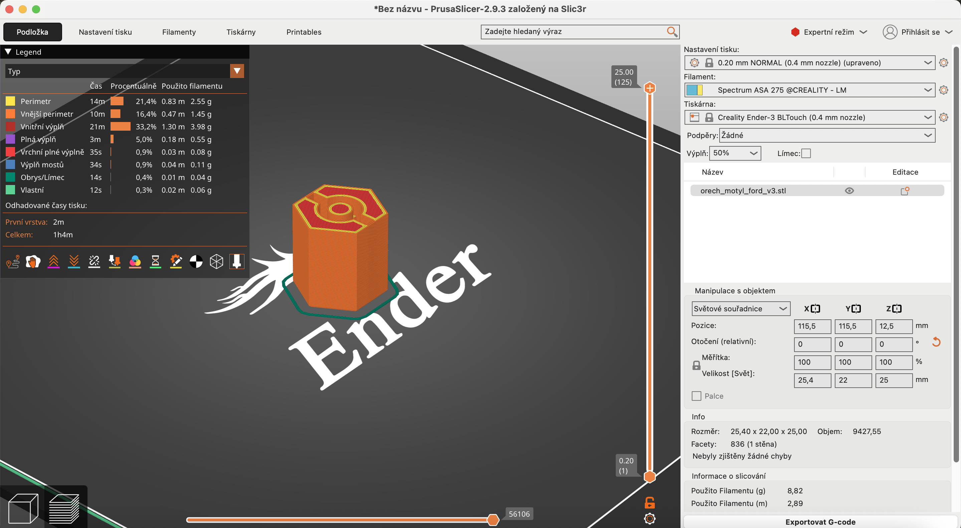Open the Světové souřadnice coordinate dropdown
961x528 pixels.
(x=741, y=309)
